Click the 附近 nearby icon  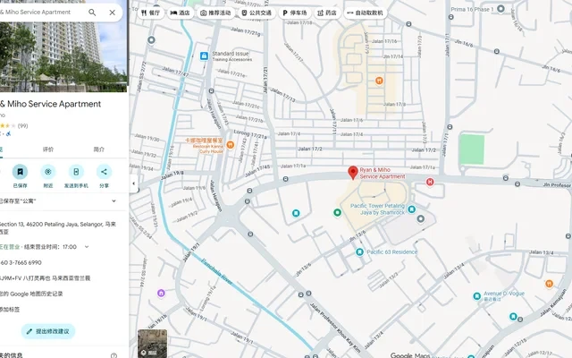[x=48, y=172]
